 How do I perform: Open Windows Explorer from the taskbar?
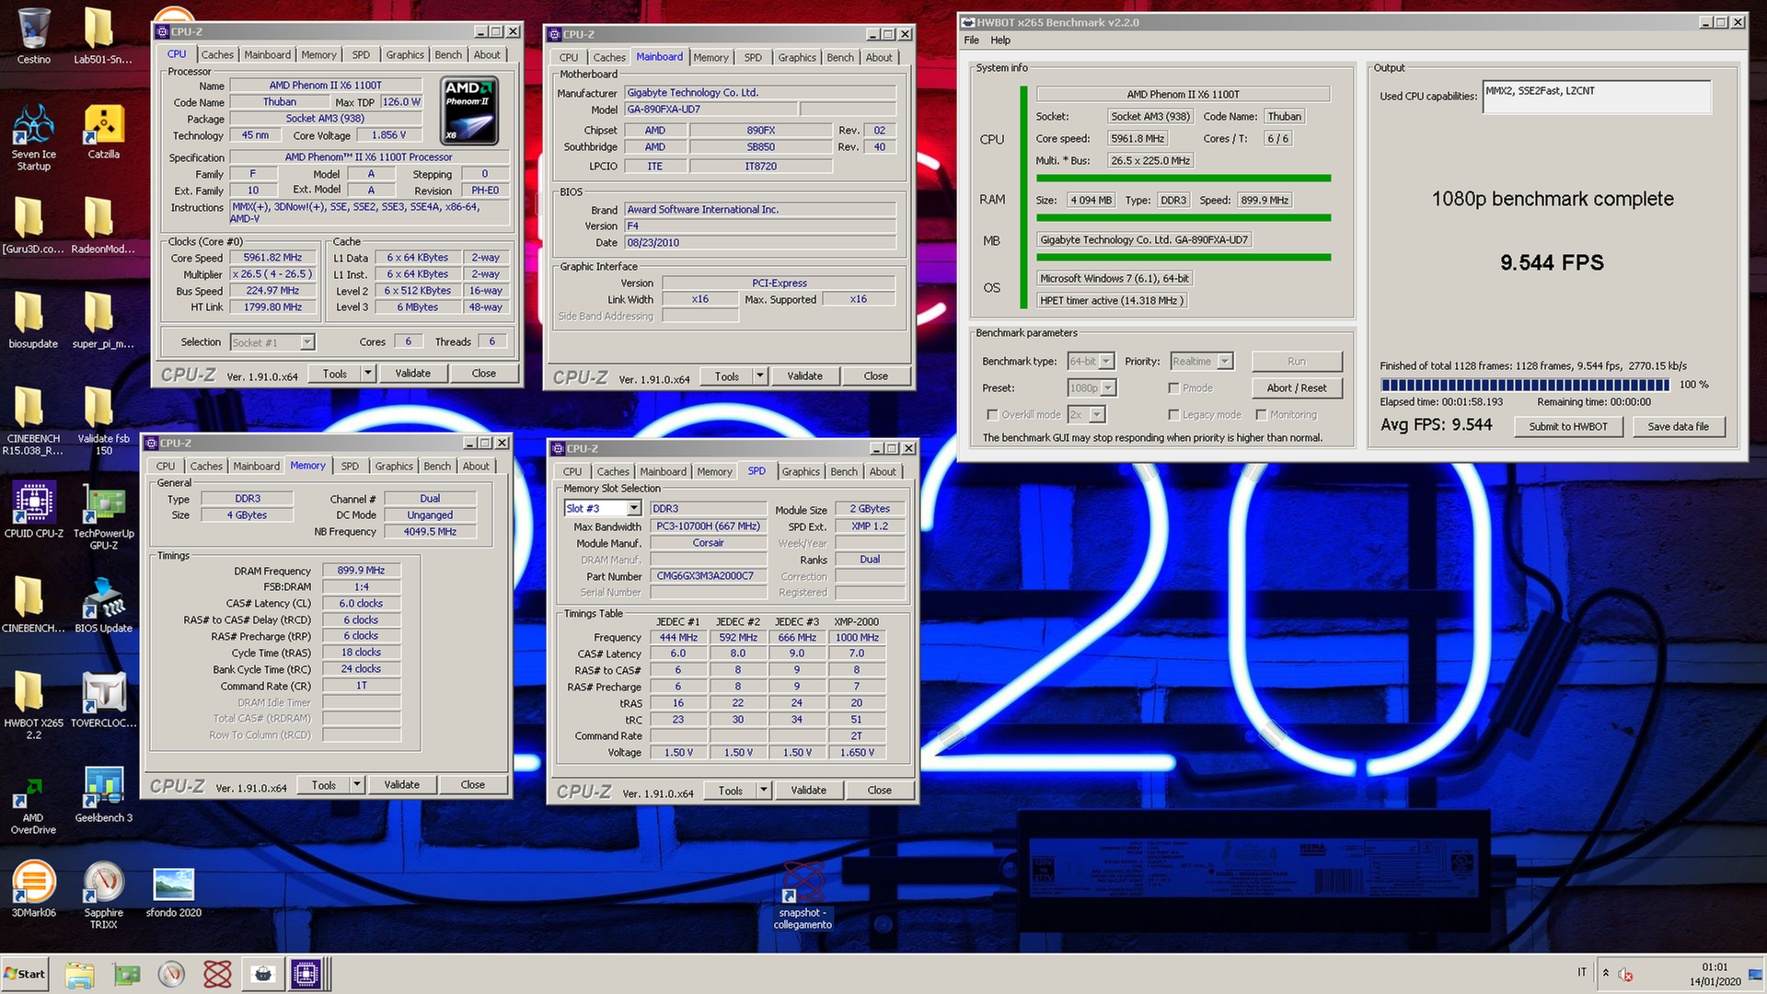(x=80, y=974)
